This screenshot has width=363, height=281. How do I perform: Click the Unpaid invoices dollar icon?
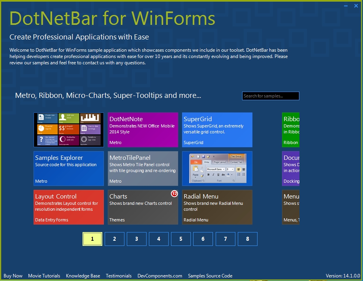[x=62, y=128]
